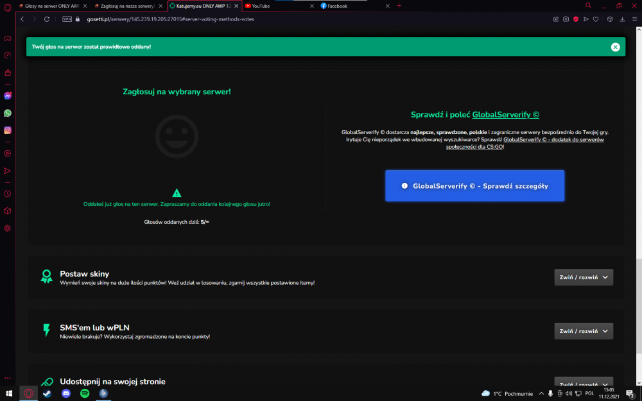The image size is (642, 401).
Task: Click the 'Udostępnij na swojej stronie' heading
Action: pyautogui.click(x=112, y=381)
